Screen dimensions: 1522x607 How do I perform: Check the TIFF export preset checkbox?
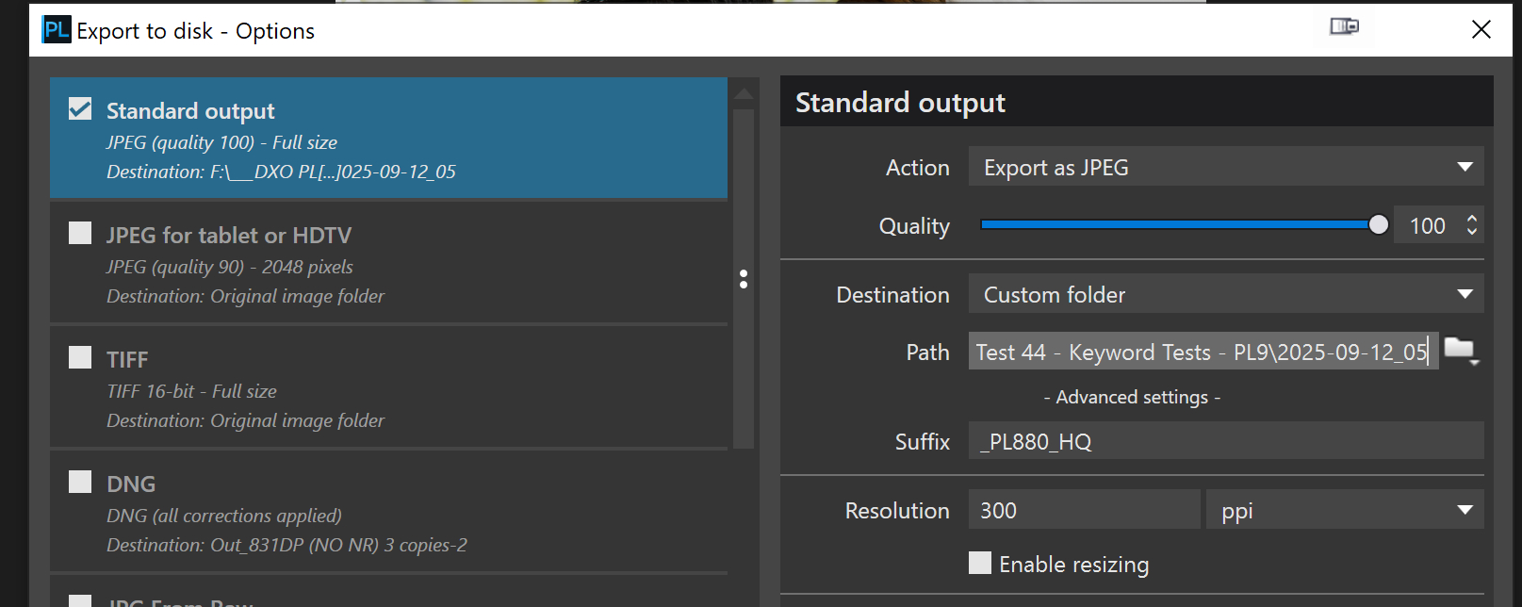pos(81,357)
